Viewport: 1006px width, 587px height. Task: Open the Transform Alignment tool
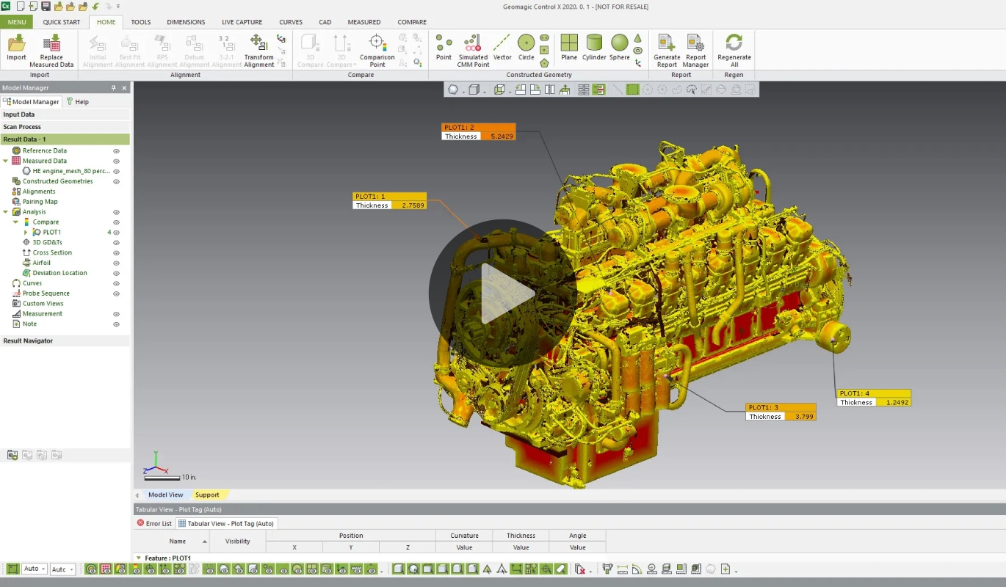point(258,51)
